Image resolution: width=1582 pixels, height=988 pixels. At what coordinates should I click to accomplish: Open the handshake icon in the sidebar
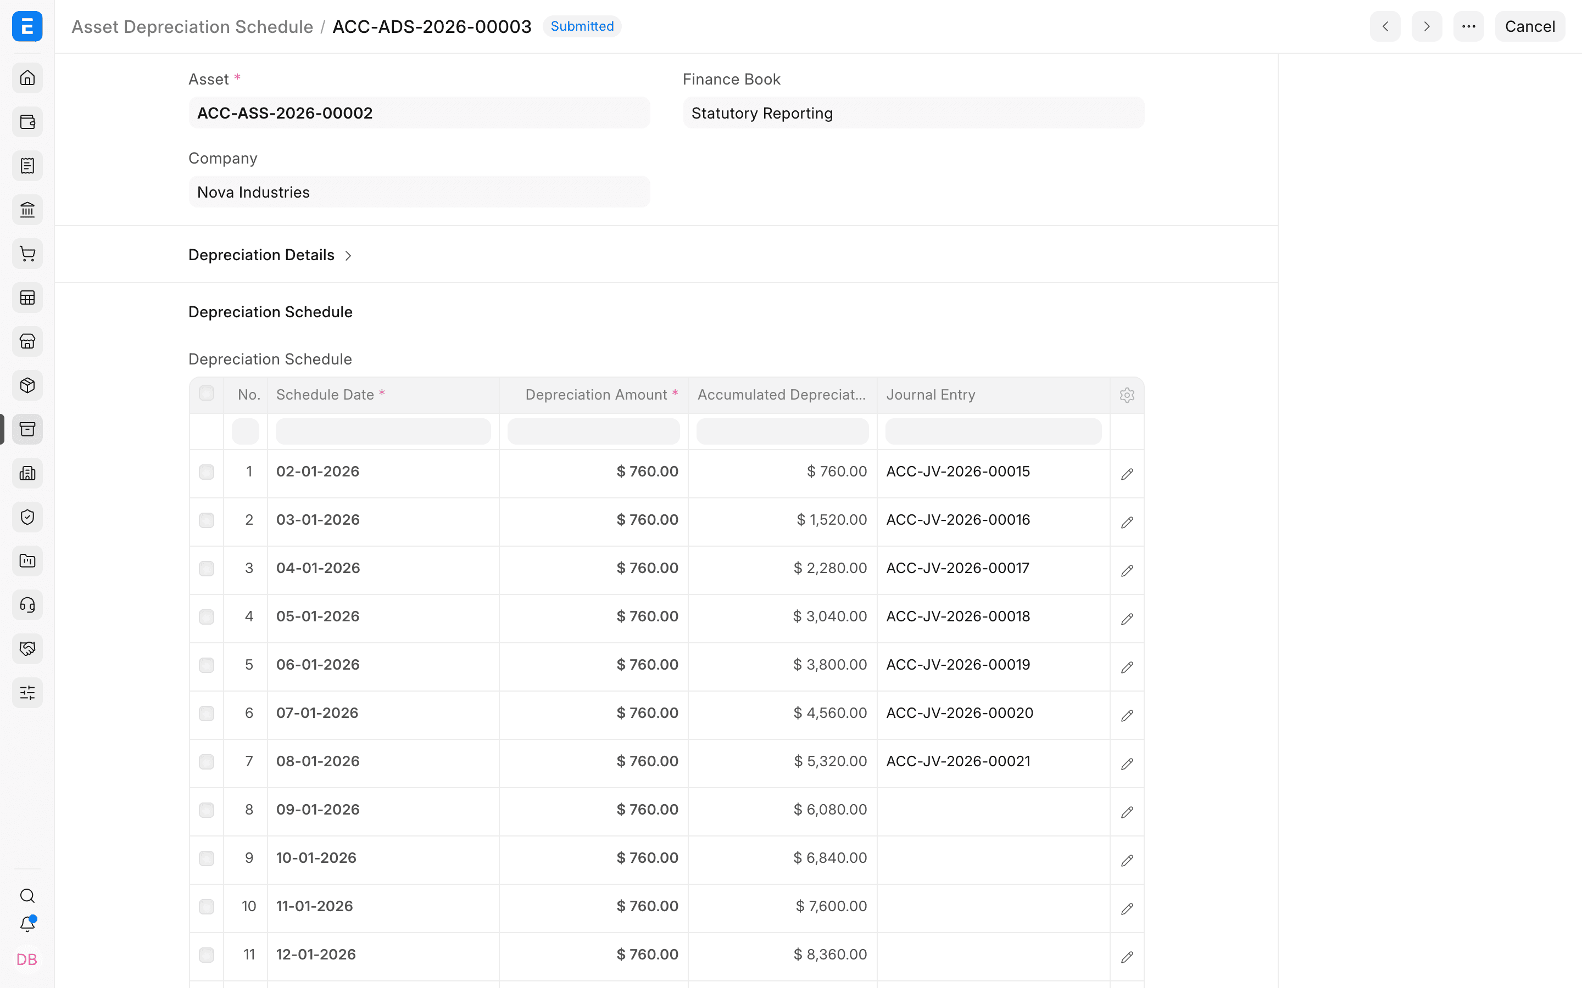[x=27, y=648]
